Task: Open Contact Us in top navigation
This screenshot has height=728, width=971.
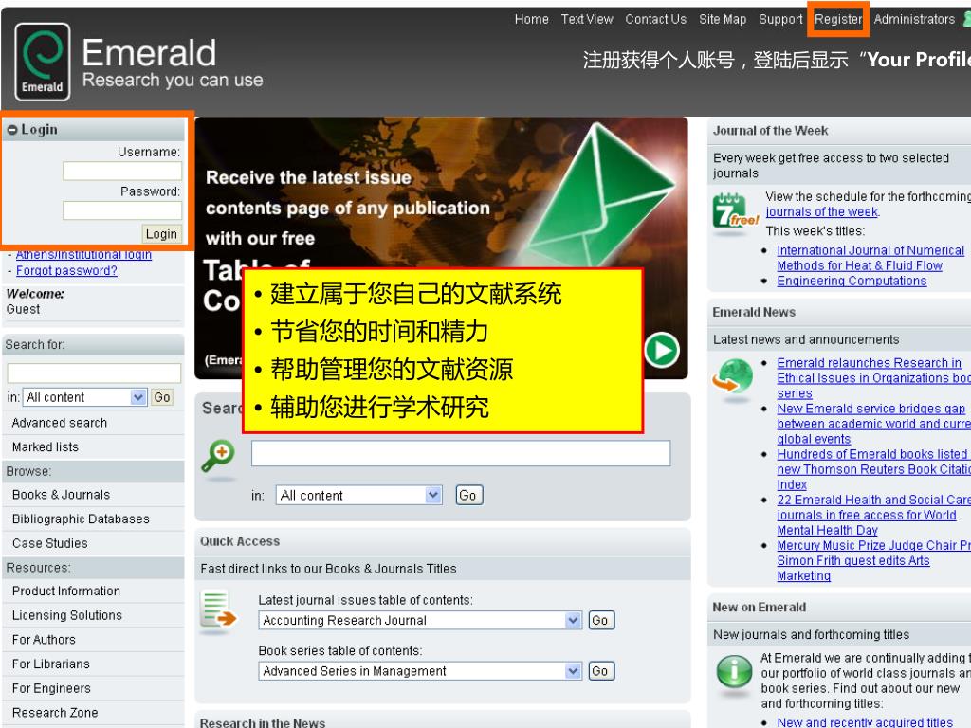Action: tap(655, 19)
